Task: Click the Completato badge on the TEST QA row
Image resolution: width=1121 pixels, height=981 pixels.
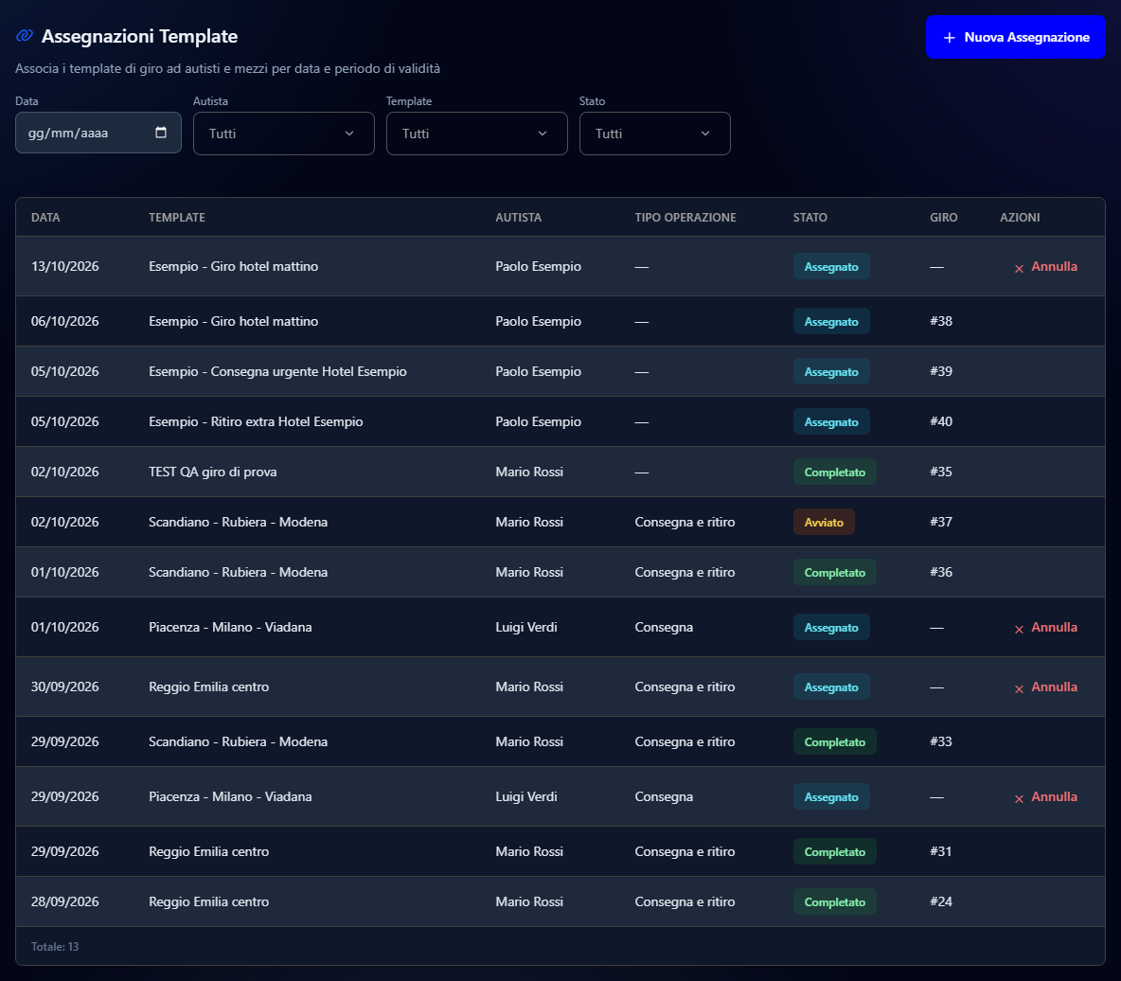Action: [834, 472]
